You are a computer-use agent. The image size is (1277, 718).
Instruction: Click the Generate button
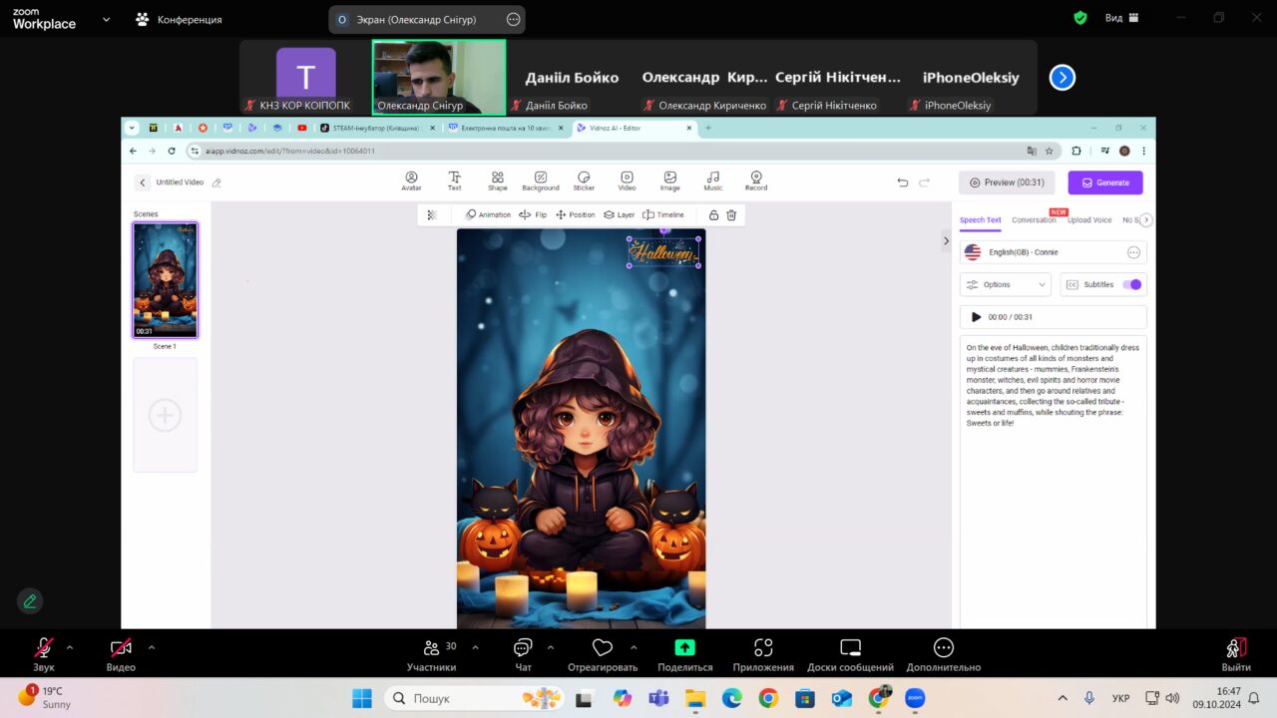tap(1105, 182)
